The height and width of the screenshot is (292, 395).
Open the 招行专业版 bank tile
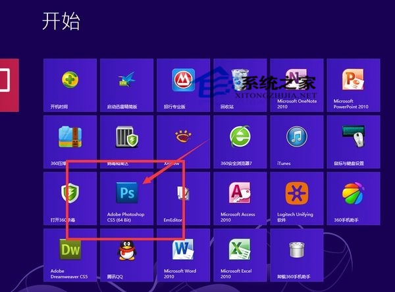tap(183, 84)
